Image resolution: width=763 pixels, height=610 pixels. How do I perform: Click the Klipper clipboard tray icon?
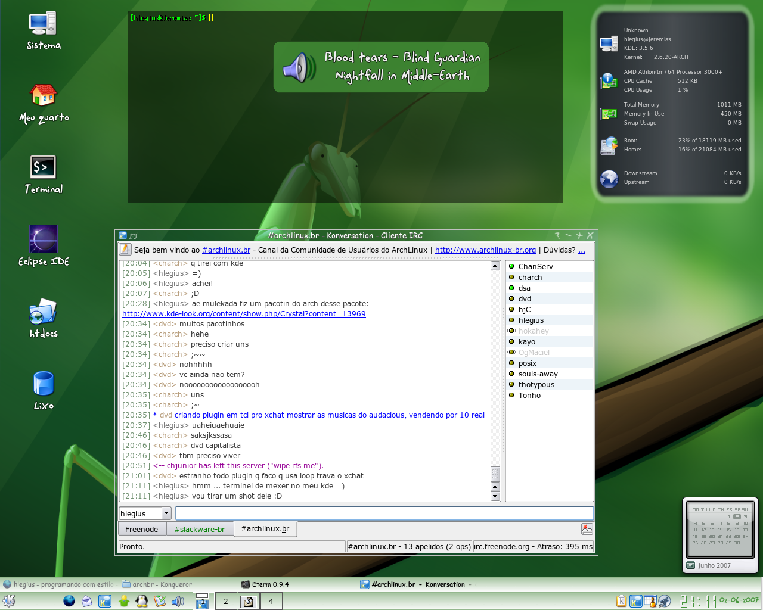click(x=621, y=601)
